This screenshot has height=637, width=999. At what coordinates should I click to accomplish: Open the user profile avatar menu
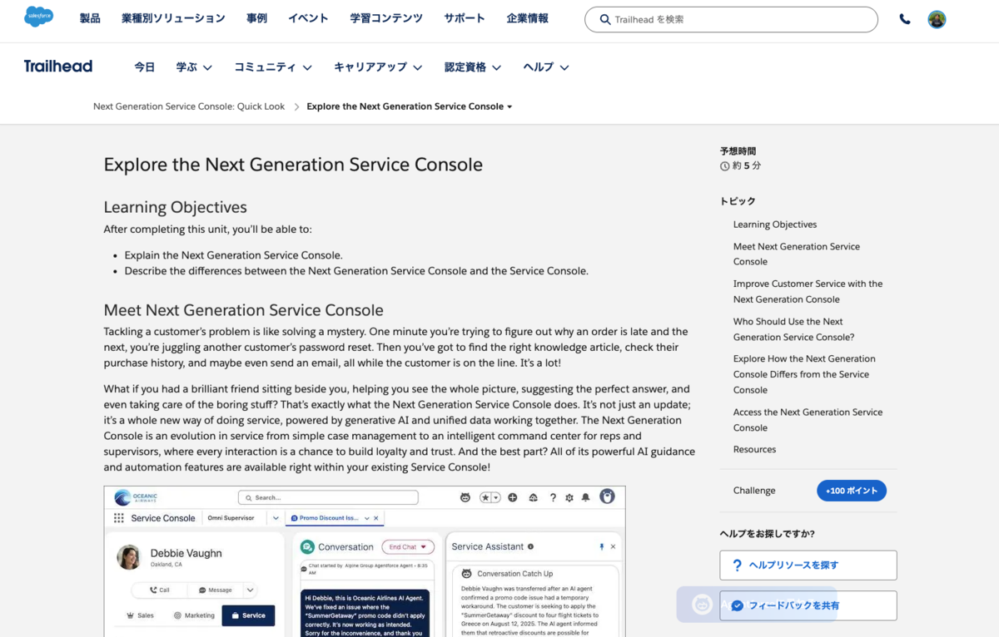(937, 19)
